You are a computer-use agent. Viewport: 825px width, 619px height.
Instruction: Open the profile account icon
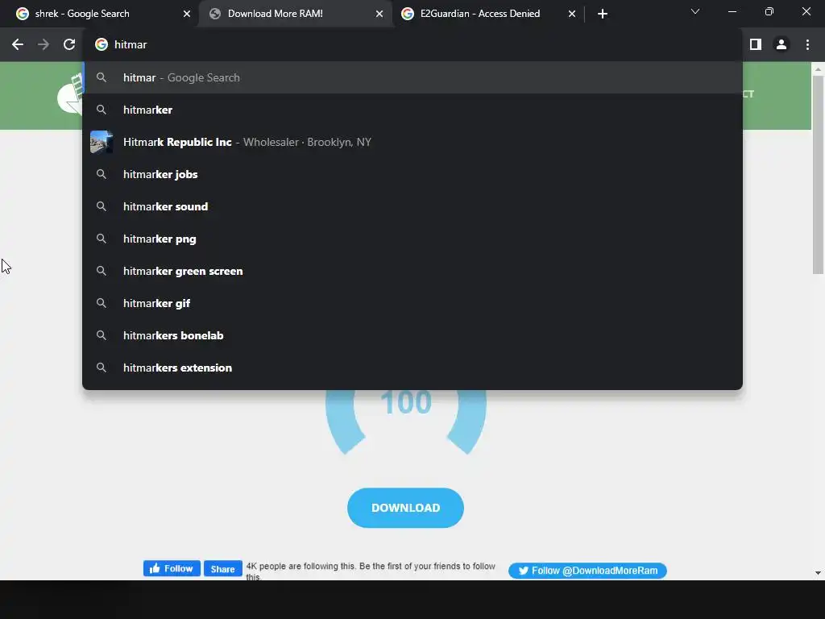click(781, 45)
